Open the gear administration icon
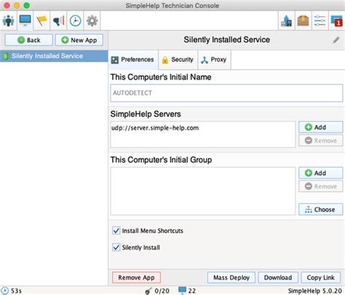 tap(92, 20)
